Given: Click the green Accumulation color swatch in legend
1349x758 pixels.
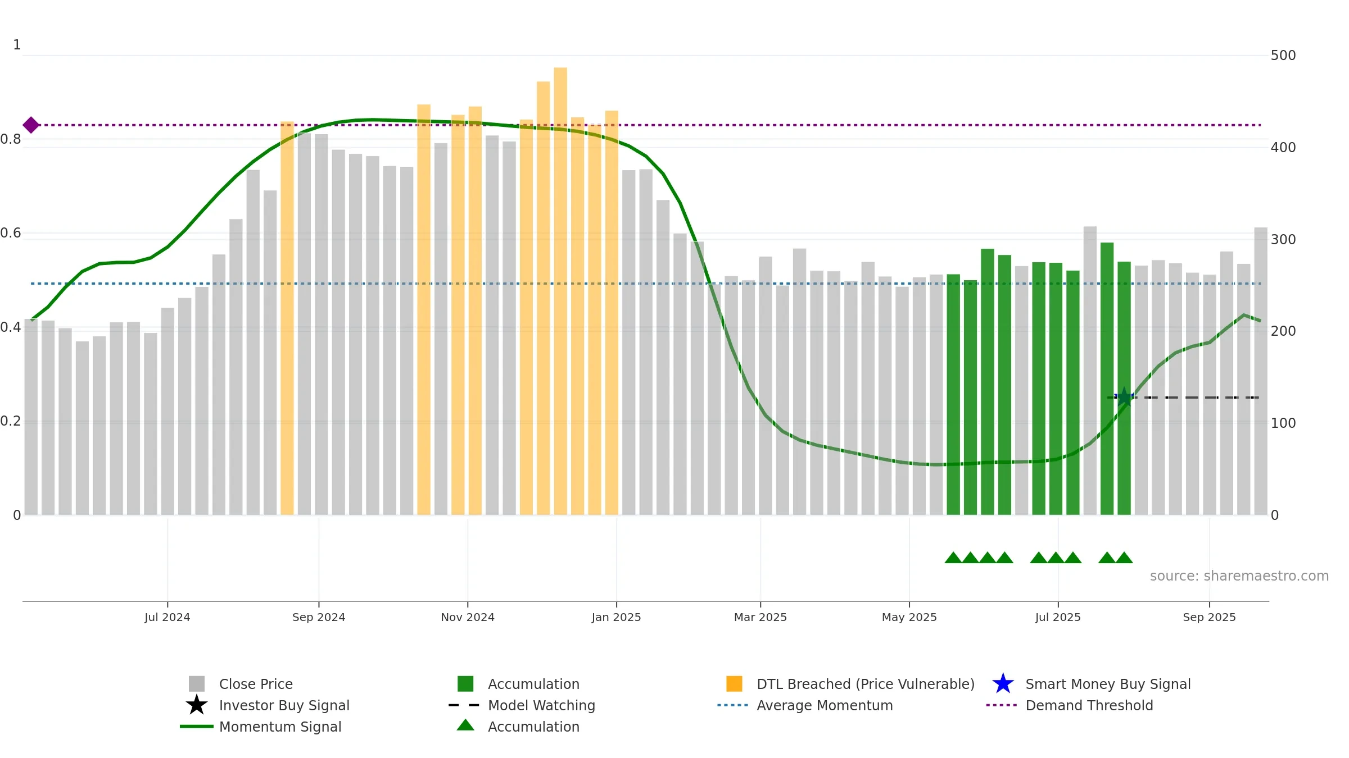Looking at the screenshot, I should 465,683.
